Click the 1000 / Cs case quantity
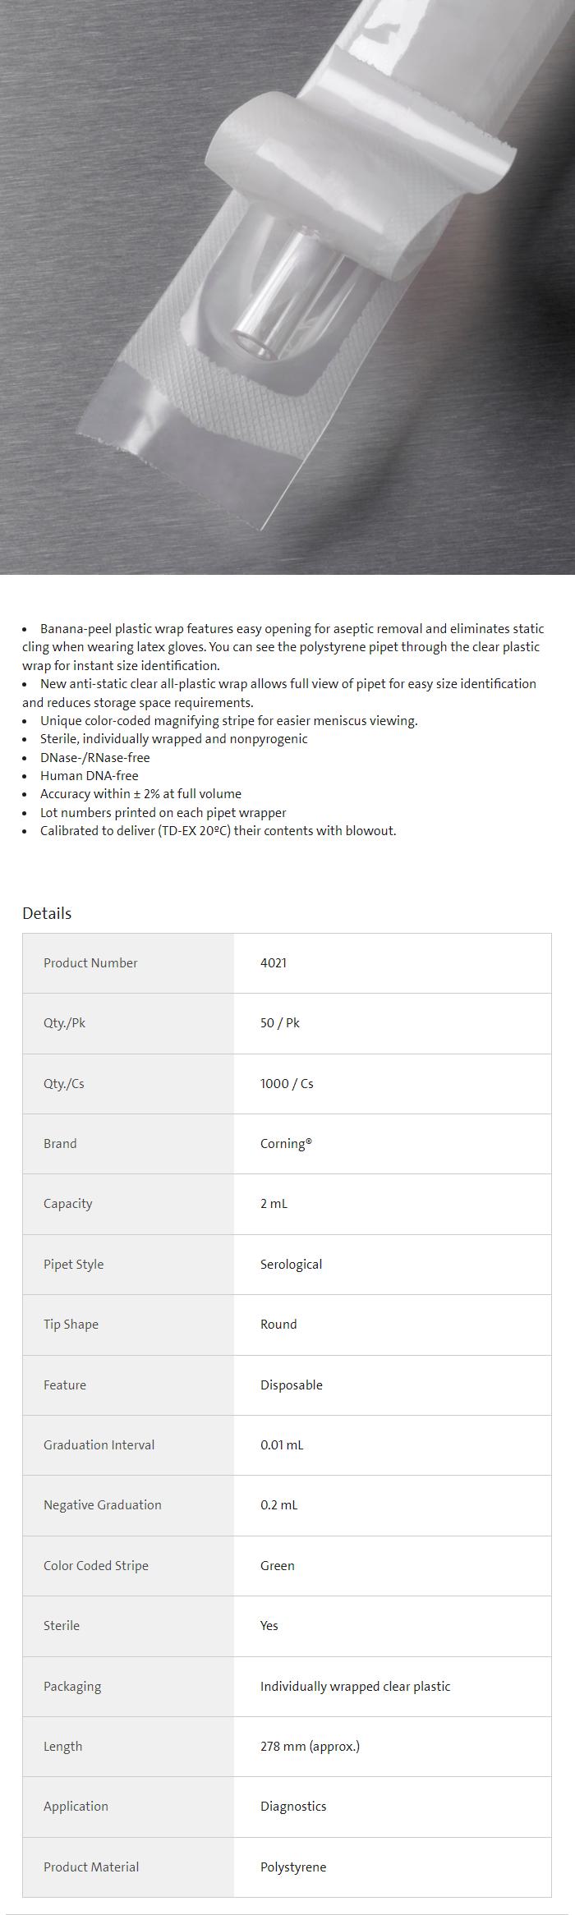The width and height of the screenshot is (575, 1915). (x=287, y=1083)
